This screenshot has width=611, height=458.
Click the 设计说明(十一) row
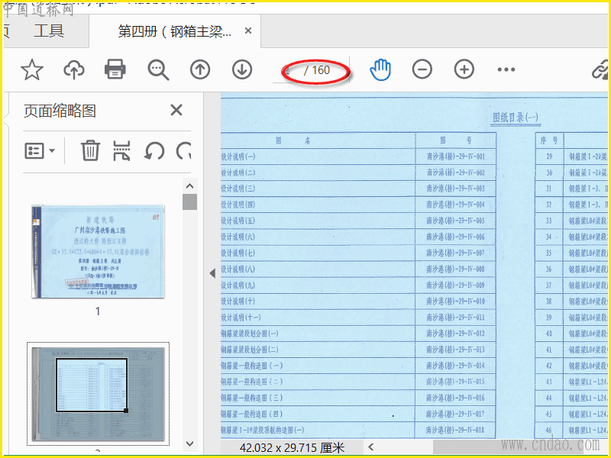click(x=318, y=318)
